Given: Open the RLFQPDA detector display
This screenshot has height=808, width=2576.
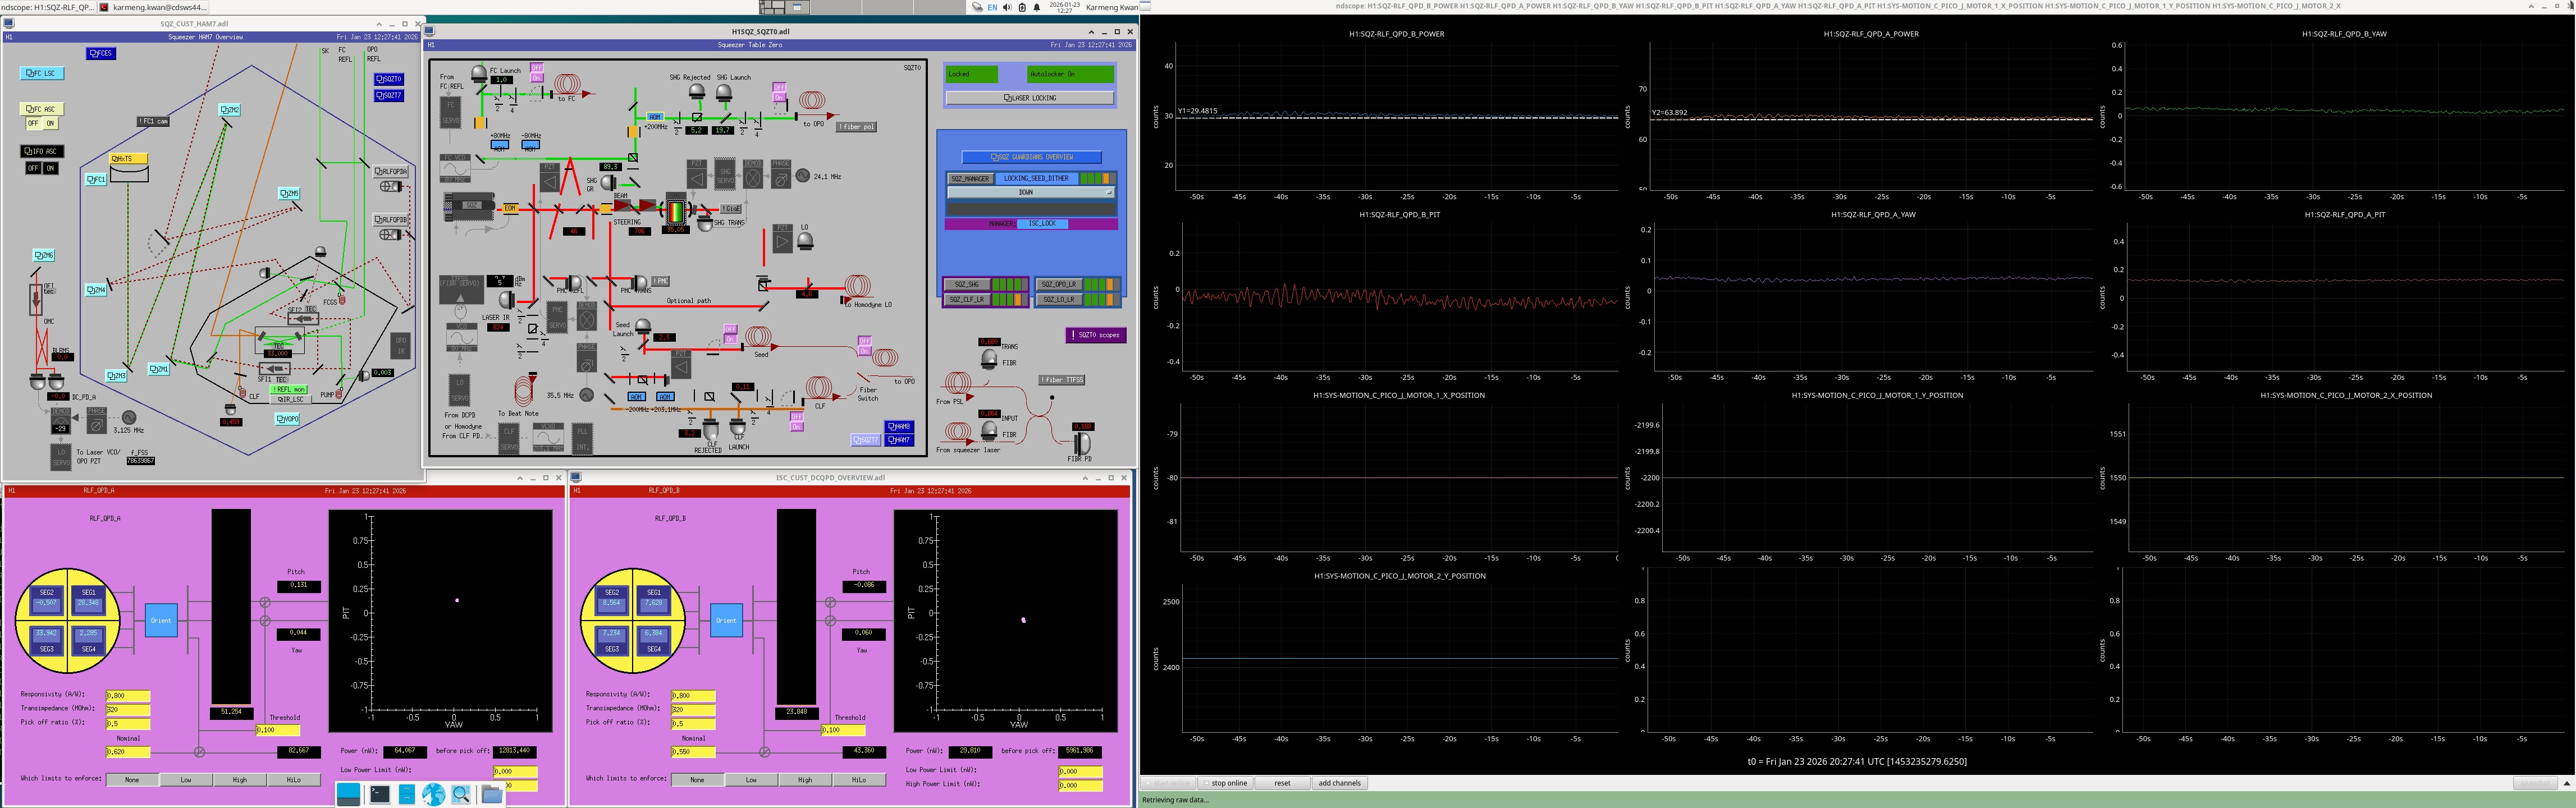Looking at the screenshot, I should point(391,172).
